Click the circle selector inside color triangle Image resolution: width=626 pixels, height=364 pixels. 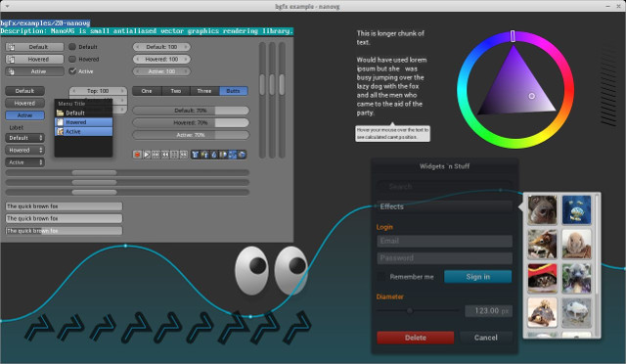[x=531, y=96]
